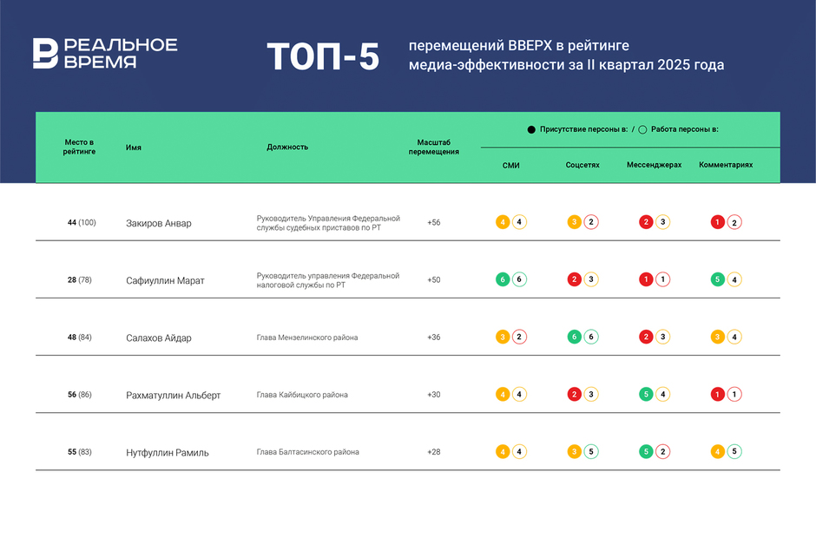Click filled orange 3 СМИ badge for Салахов Айдар
Image resolution: width=816 pixels, height=544 pixels.
coord(503,337)
